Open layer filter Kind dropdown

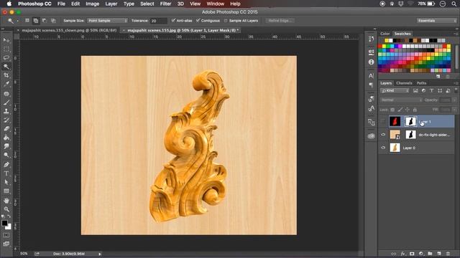[x=395, y=91]
